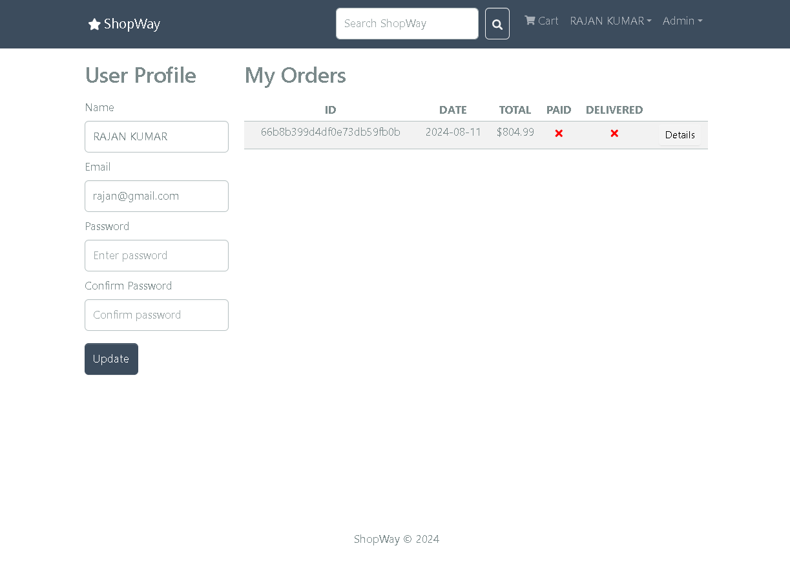
Task: Click the Enter password field
Action: pos(156,256)
